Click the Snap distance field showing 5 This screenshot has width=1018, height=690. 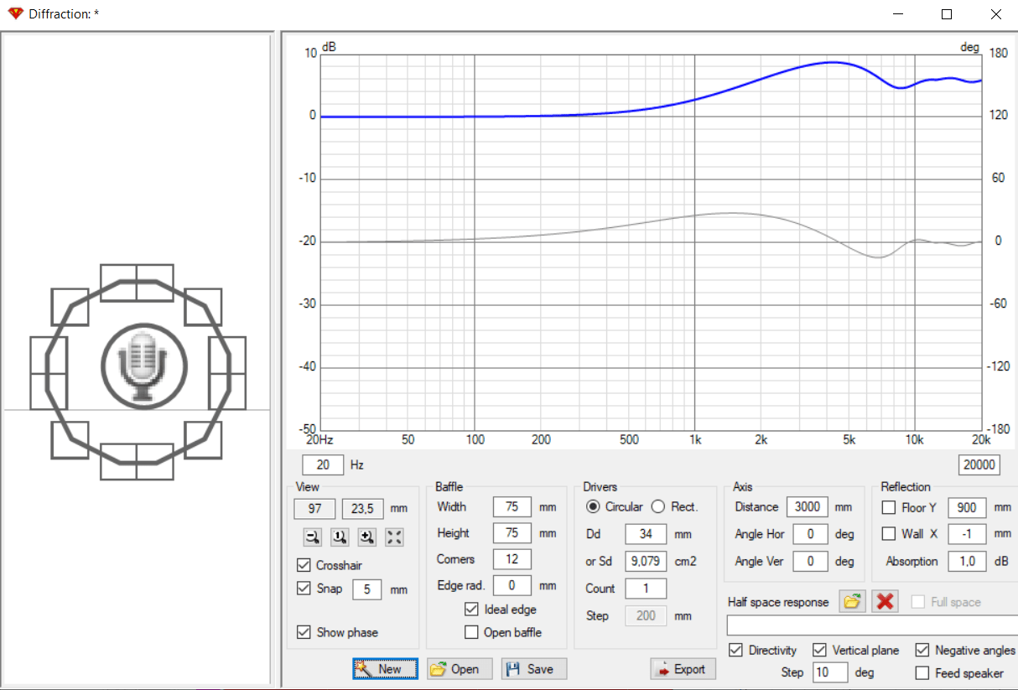pyautogui.click(x=367, y=589)
